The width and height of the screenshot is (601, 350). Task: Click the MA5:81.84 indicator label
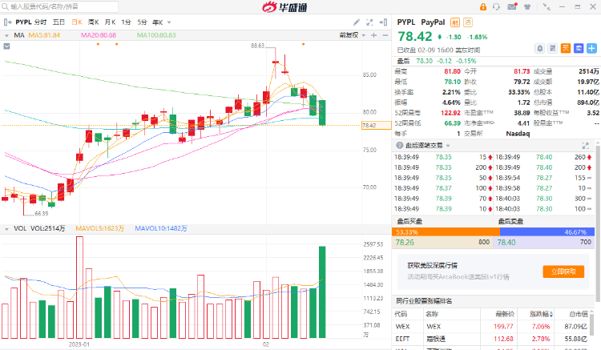[44, 35]
